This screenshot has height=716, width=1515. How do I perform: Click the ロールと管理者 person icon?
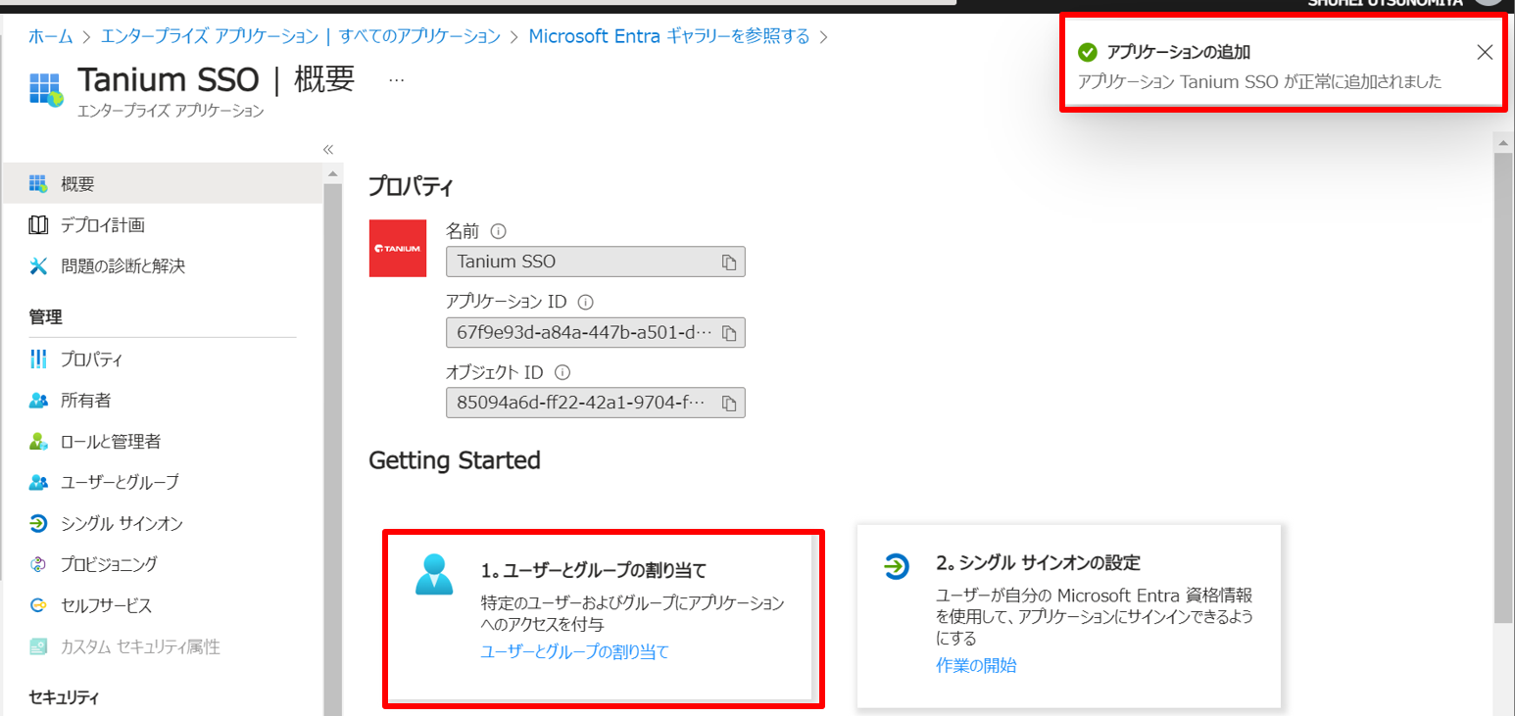(x=38, y=441)
